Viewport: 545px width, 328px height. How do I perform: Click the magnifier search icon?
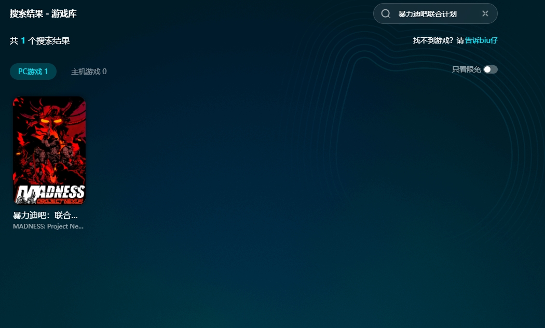386,14
